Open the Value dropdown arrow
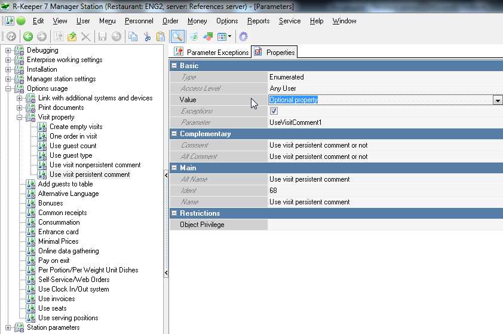 [497, 100]
